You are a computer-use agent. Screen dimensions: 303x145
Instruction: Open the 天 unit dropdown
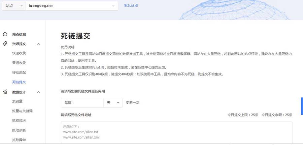pyautogui.click(x=113, y=103)
